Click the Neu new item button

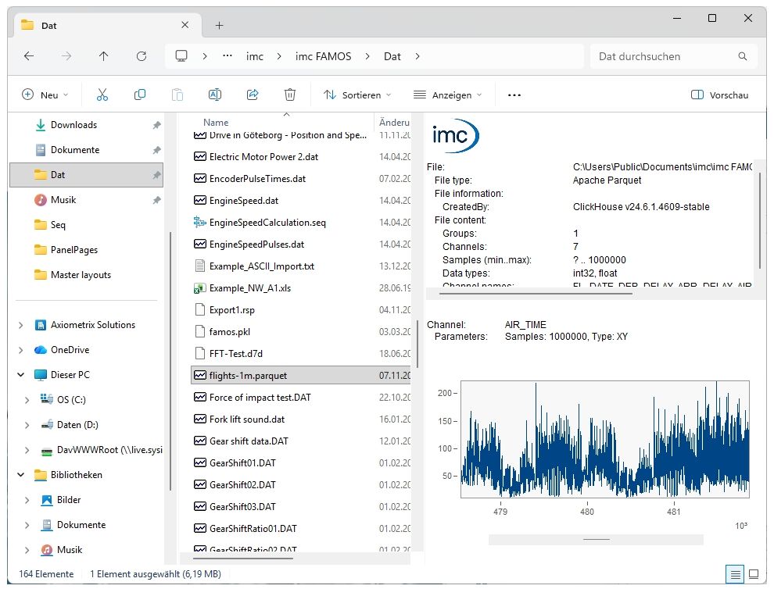[x=45, y=95]
